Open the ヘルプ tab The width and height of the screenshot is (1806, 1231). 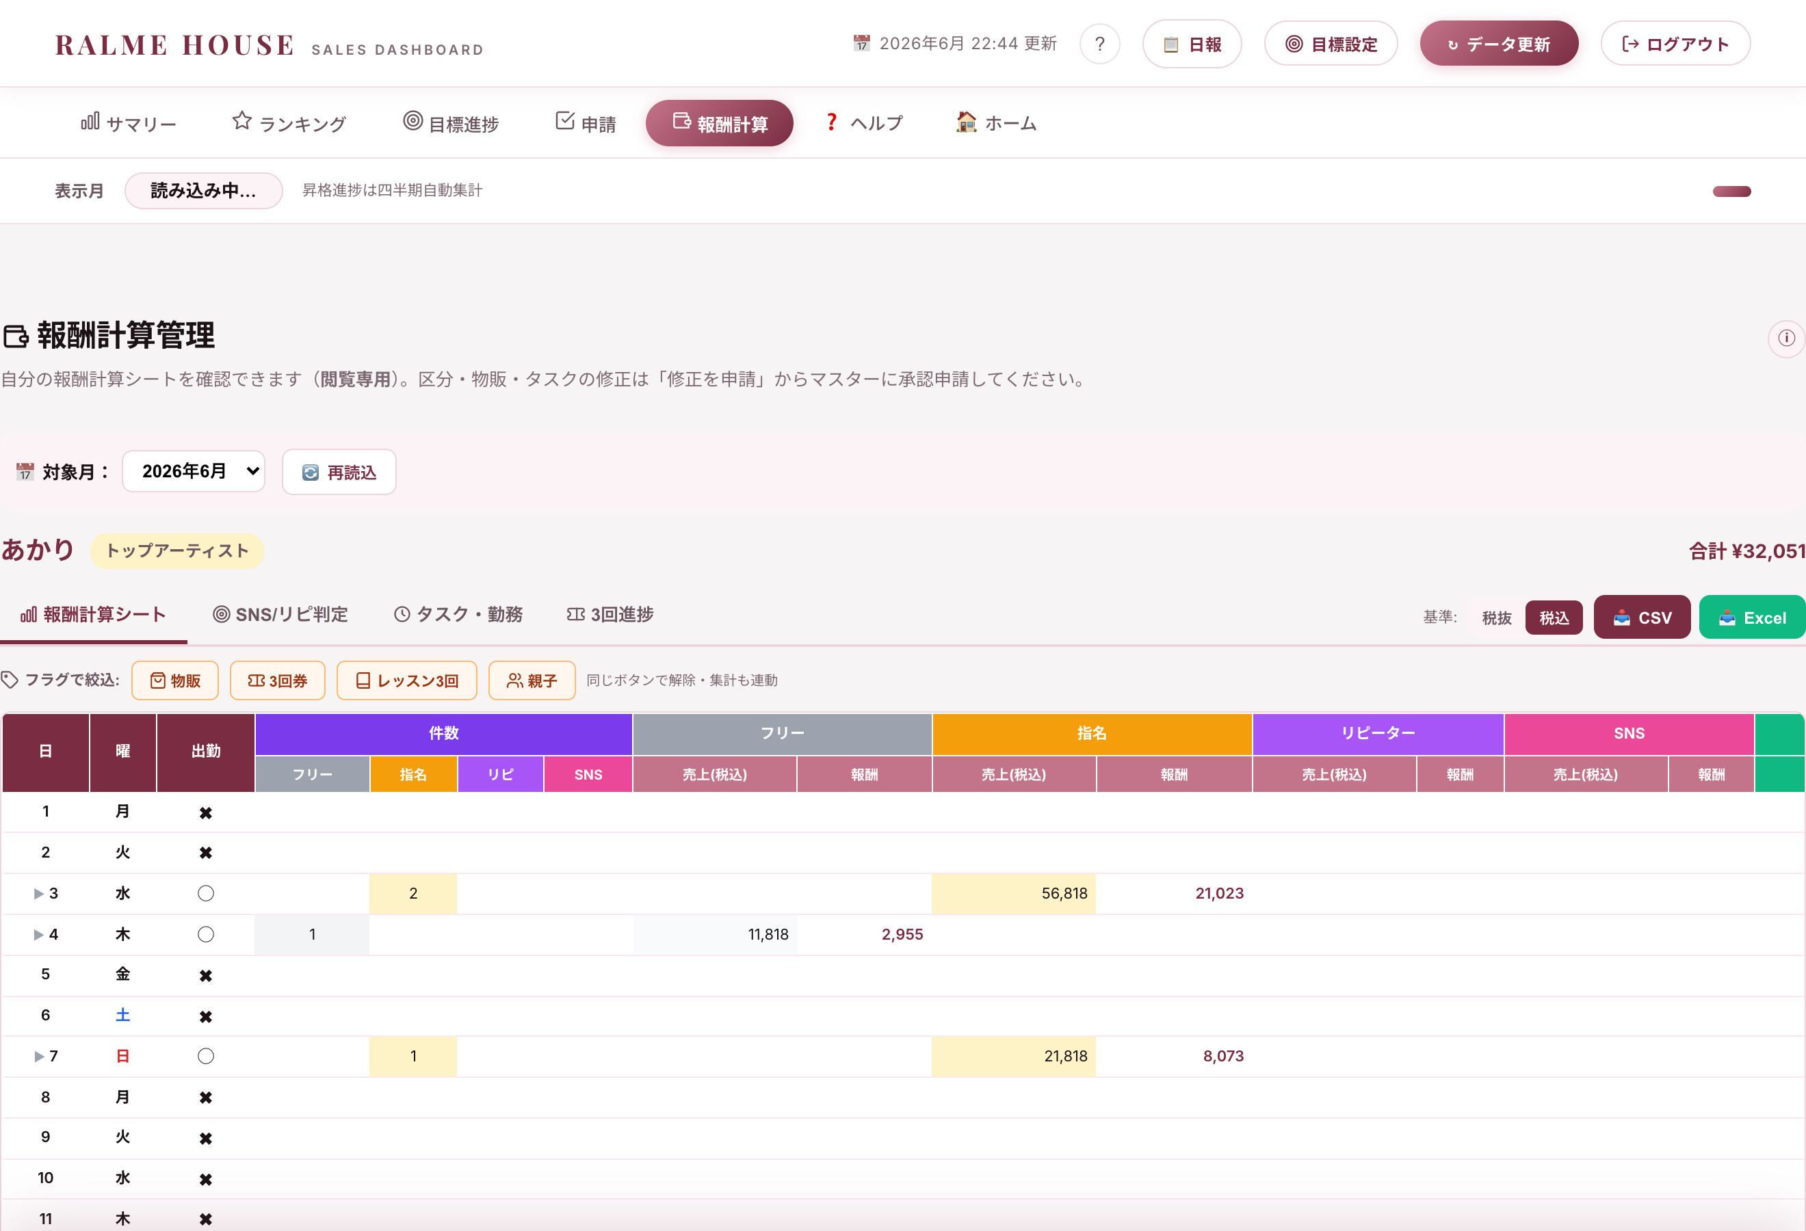864,122
